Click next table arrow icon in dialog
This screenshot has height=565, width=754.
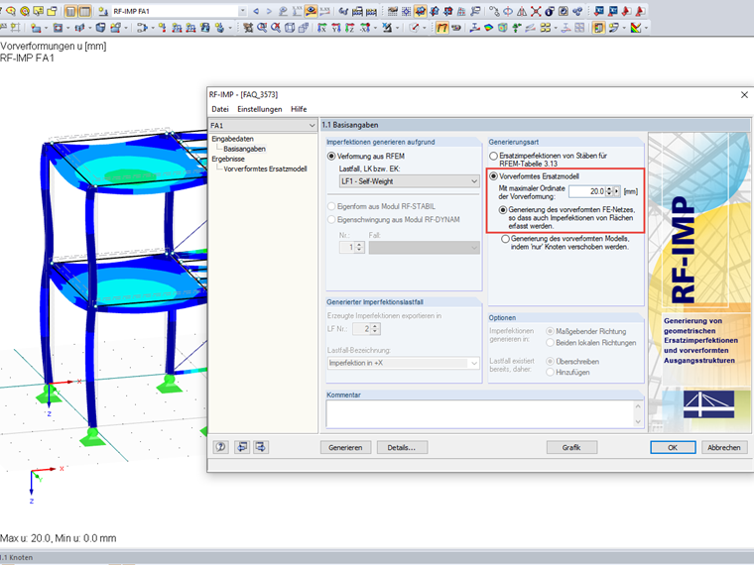(261, 447)
